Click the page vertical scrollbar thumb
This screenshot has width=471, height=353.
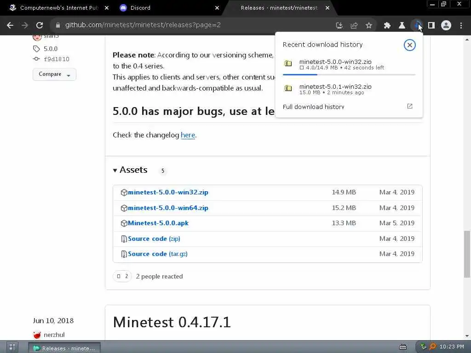click(x=467, y=254)
